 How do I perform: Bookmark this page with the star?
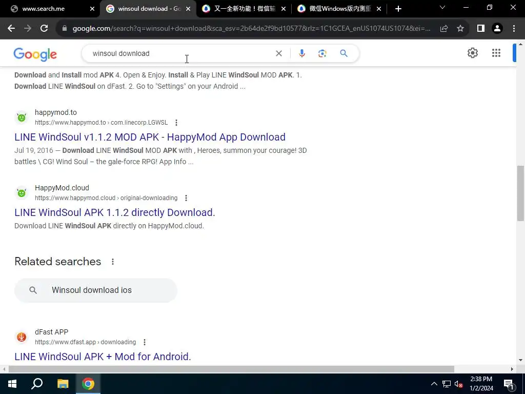point(460,29)
